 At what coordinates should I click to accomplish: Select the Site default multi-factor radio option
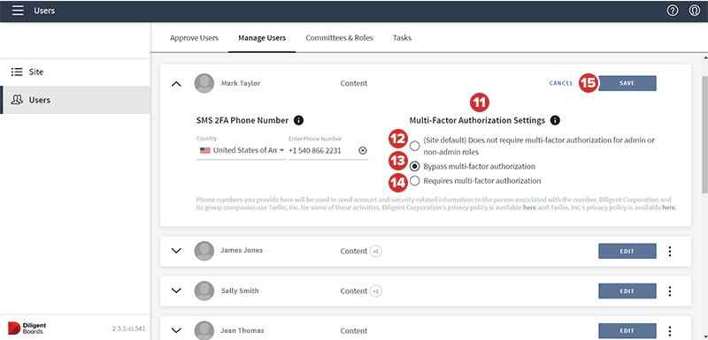[x=414, y=146]
